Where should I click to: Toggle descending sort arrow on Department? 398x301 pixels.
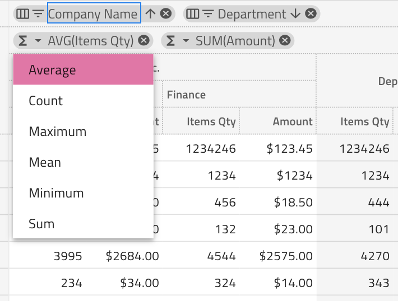pyautogui.click(x=296, y=14)
